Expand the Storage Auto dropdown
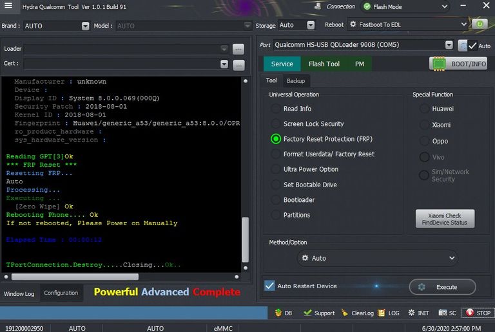Image resolution: width=495 pixels, height=332 pixels. point(311,25)
